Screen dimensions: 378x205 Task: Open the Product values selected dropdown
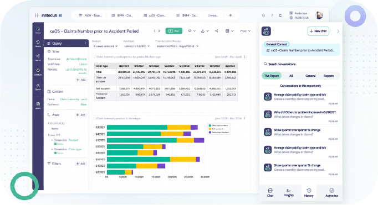tap(106, 46)
